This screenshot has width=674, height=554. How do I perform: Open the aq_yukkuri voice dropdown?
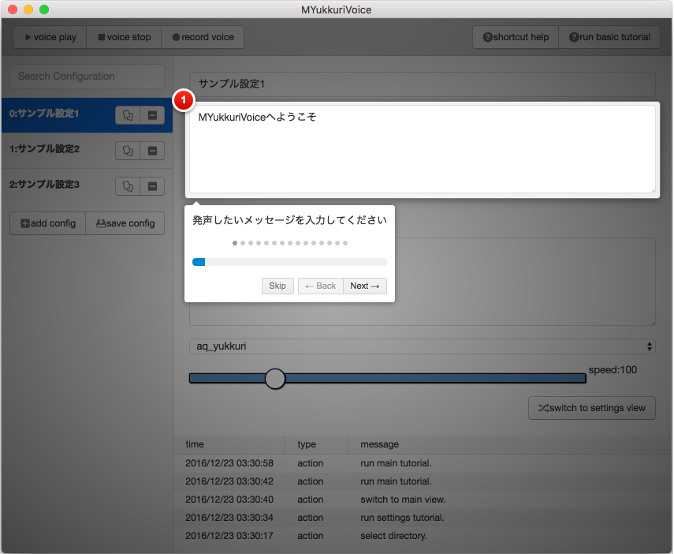(422, 346)
